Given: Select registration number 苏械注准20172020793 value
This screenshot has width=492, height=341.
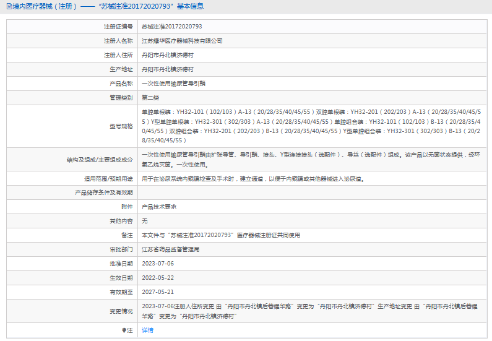Looking at the screenshot, I should (x=172, y=27).
